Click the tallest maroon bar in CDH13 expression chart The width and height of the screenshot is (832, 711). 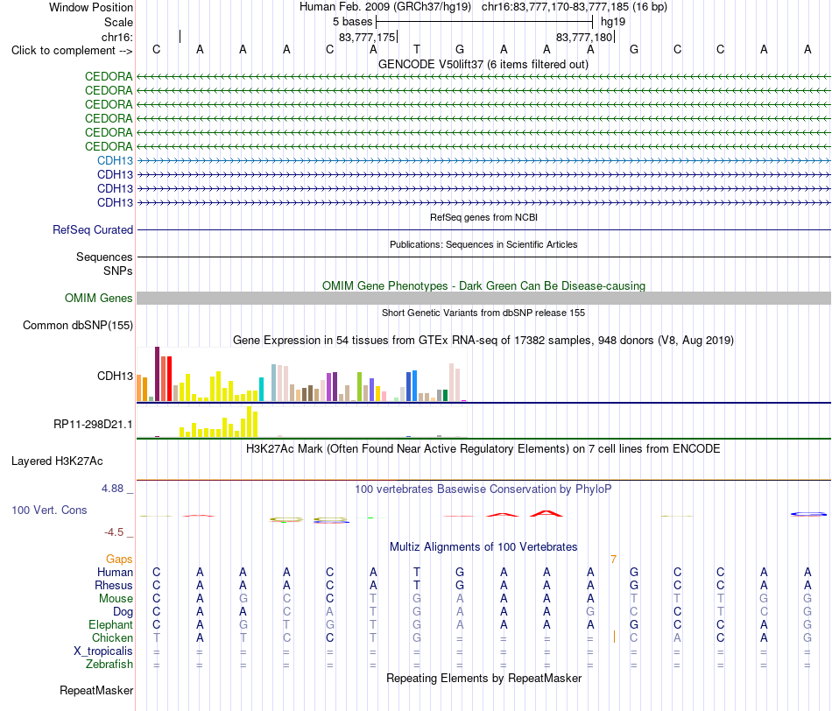point(157,374)
